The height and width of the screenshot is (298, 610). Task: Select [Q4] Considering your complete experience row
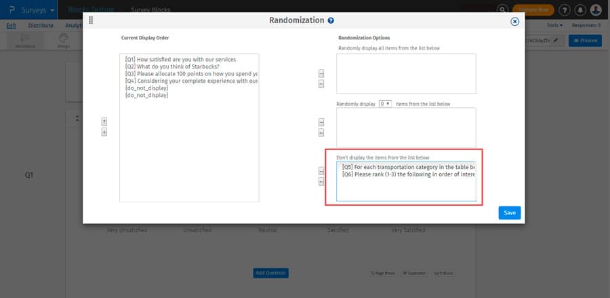click(190, 81)
